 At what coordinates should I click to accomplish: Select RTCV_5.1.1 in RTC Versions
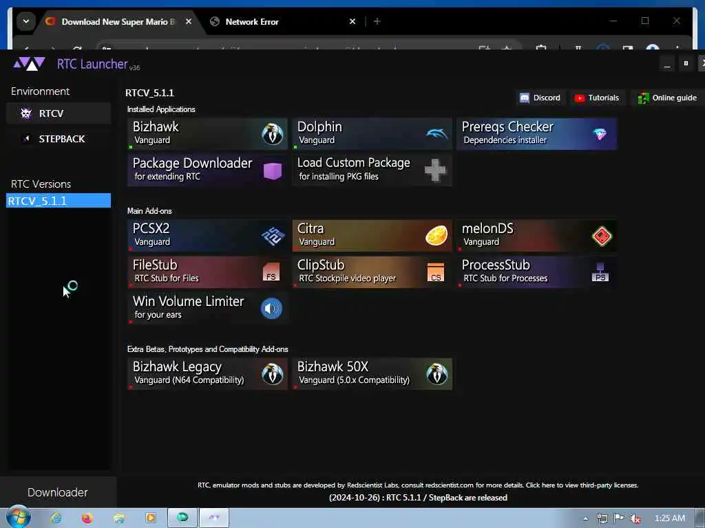coord(59,201)
